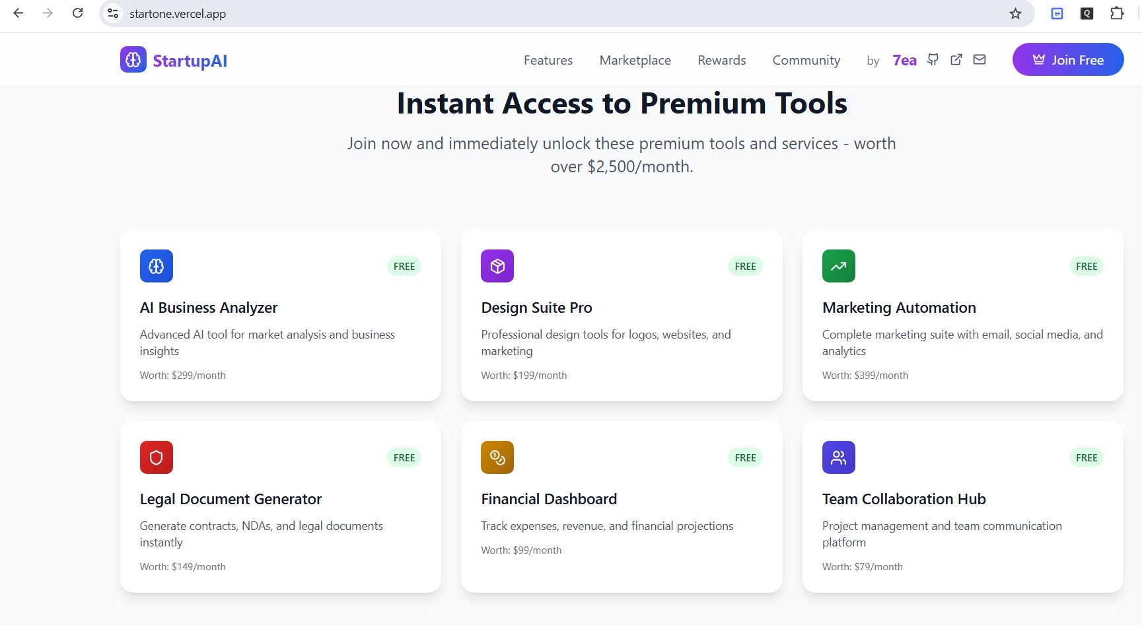Click the AI Business Analyzer brain icon
Image resolution: width=1142 pixels, height=625 pixels.
[x=156, y=266]
